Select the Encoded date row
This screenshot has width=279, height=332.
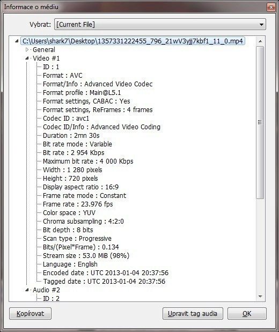click(x=106, y=272)
